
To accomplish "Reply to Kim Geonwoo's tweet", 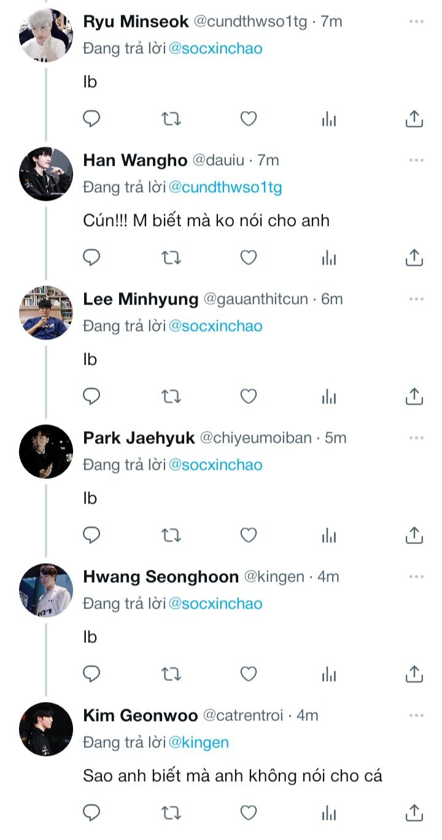I will [x=91, y=813].
